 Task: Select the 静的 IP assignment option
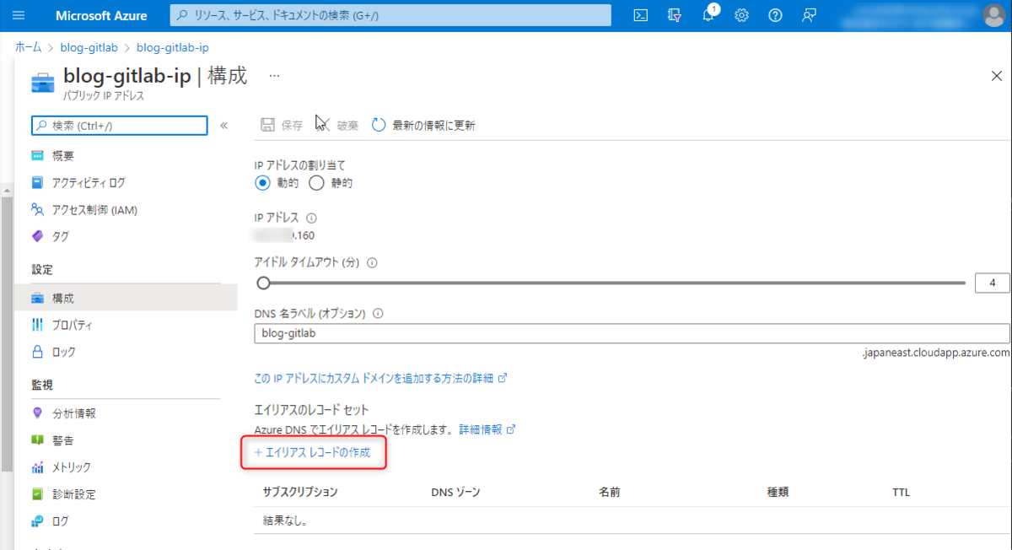pyautogui.click(x=316, y=182)
